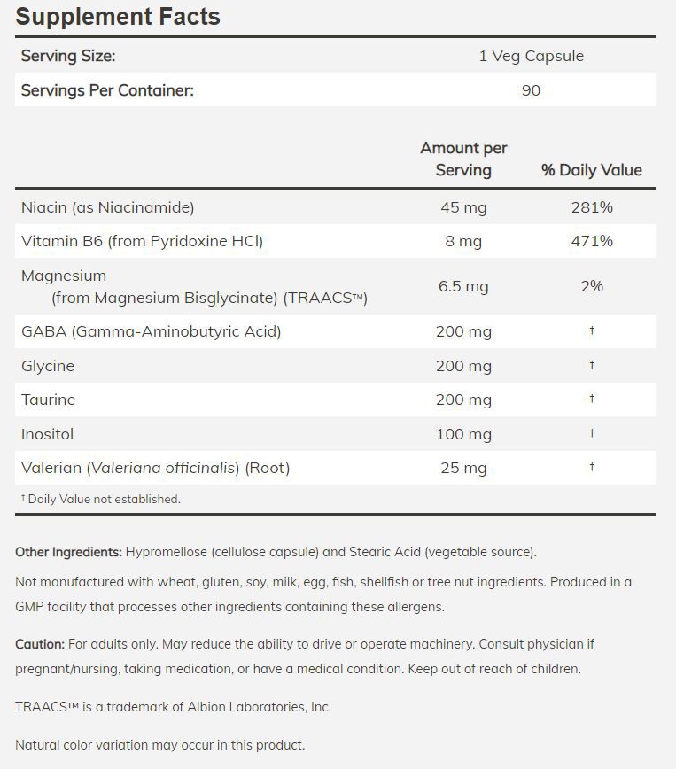Click the Taurine ingredient name
Viewport: 676px width, 769px height.
pos(48,400)
